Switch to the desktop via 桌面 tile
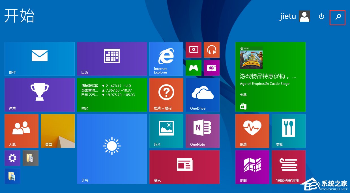This screenshot has height=193, width=350. 57,131
